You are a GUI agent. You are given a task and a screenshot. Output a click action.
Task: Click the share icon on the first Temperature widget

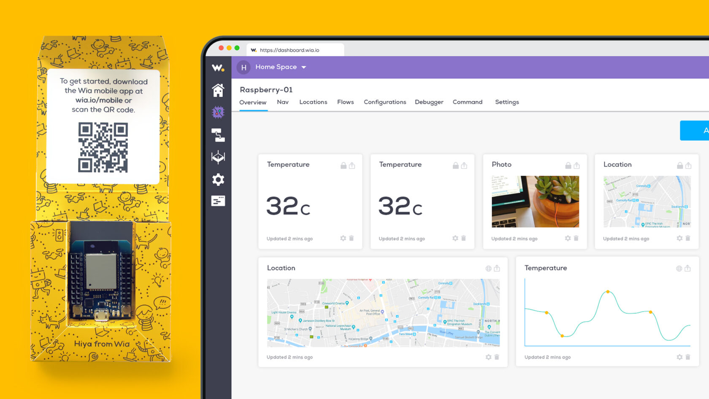click(x=352, y=166)
